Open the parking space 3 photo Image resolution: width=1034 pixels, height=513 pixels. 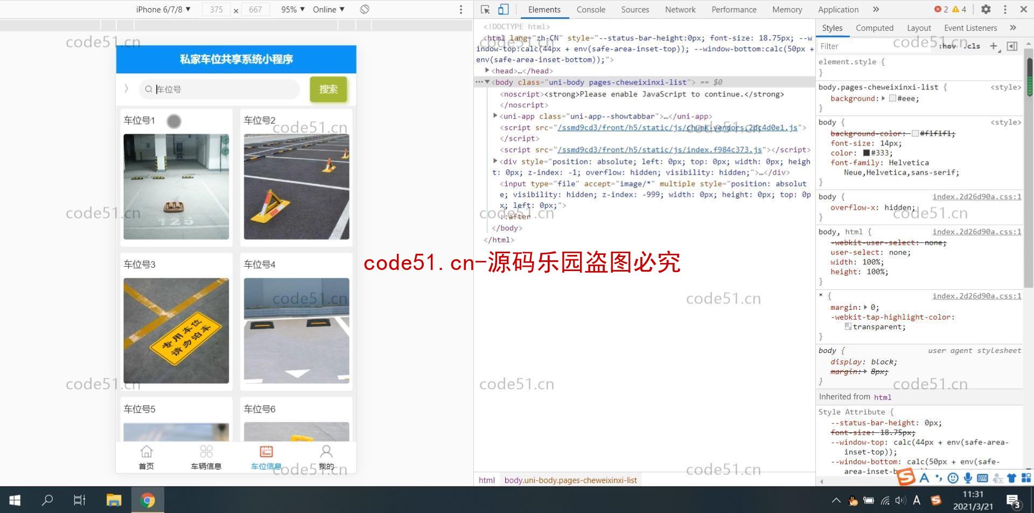(176, 330)
